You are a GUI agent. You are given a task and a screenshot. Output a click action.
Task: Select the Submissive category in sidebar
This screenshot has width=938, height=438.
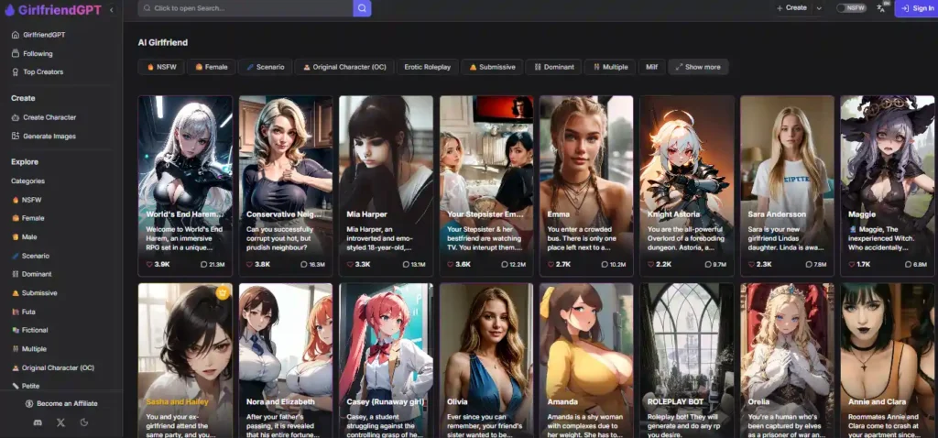pos(35,293)
